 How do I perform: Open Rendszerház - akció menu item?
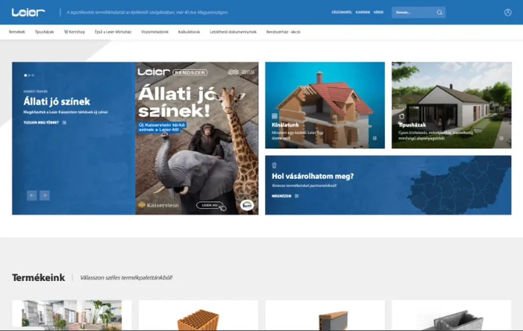point(283,32)
